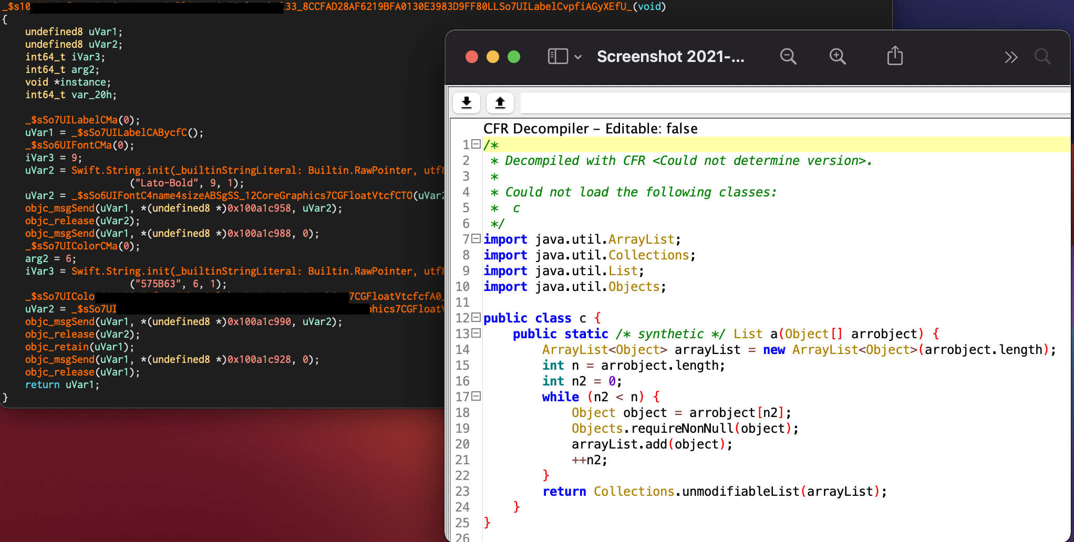This screenshot has height=542, width=1074.
Task: Maximize Preview window with green button
Action: [x=514, y=57]
